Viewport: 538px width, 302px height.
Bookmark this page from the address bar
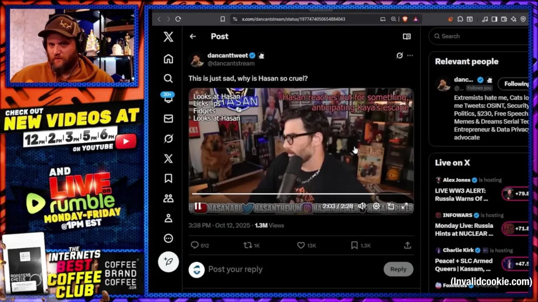pyautogui.click(x=223, y=19)
